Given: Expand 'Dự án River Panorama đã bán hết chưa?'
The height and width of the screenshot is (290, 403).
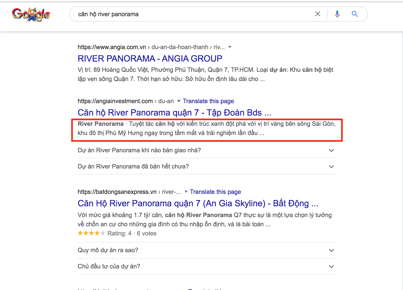Looking at the screenshot, I should [207, 166].
